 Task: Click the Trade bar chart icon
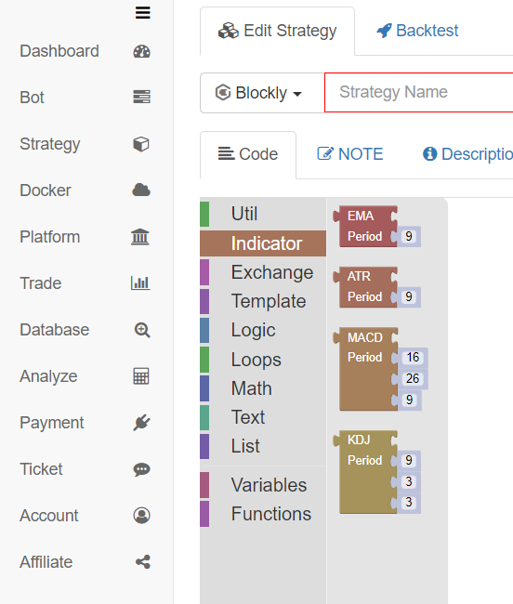click(140, 282)
